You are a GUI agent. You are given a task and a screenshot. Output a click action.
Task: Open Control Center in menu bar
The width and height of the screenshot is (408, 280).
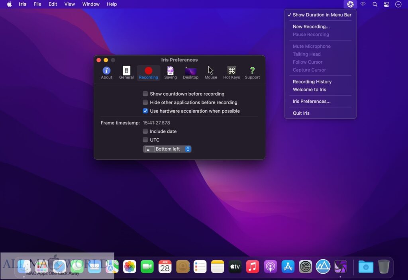(386, 4)
